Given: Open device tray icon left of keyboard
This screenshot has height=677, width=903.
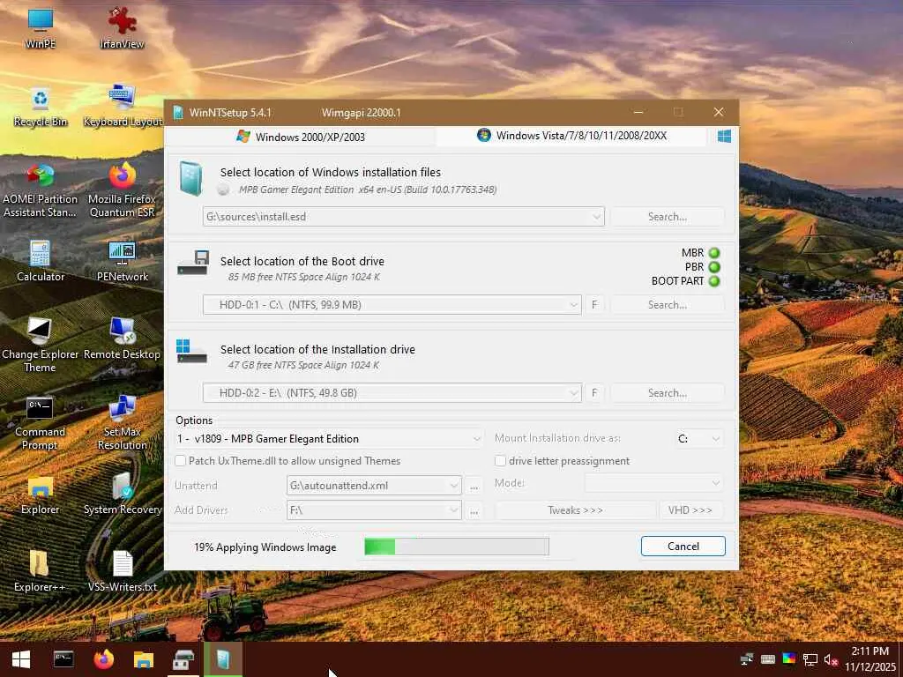Looking at the screenshot, I should point(747,659).
